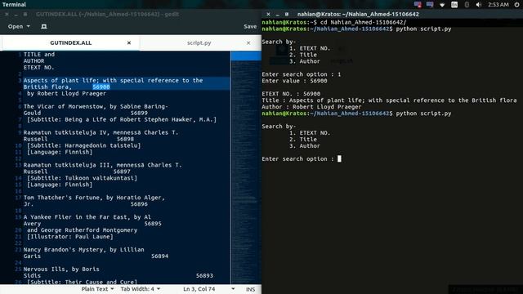Viewport: 523px width, 294px height.
Task: Open the Bluetooth indicator menu
Action: coord(467,5)
